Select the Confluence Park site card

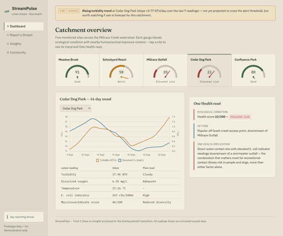click(253, 70)
